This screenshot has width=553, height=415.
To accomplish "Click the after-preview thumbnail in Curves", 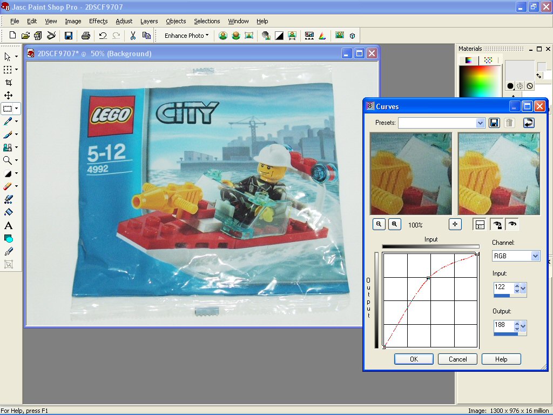I will [x=498, y=173].
